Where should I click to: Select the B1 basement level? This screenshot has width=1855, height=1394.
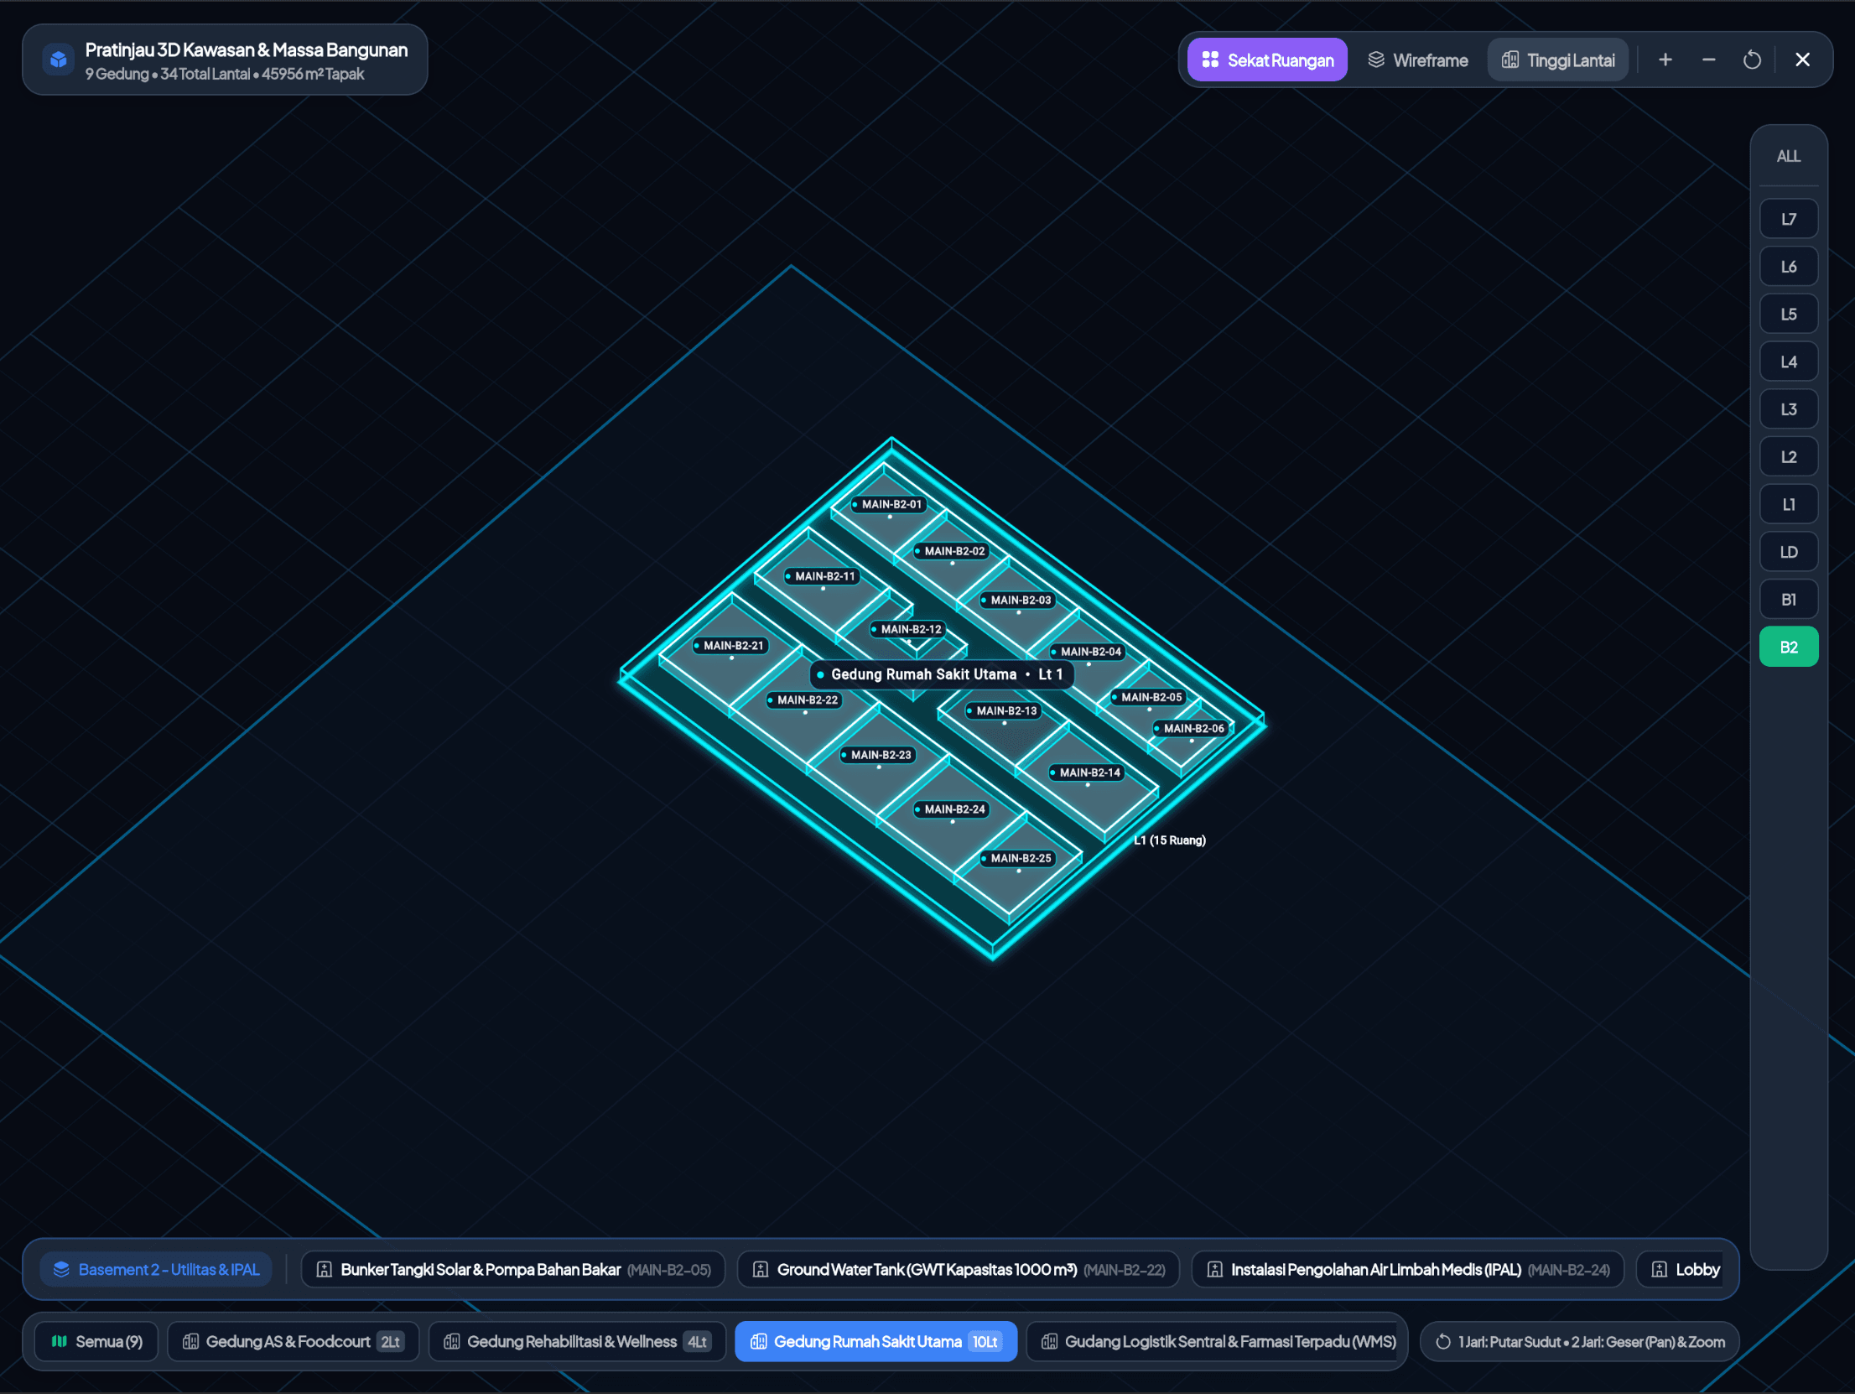[1789, 600]
